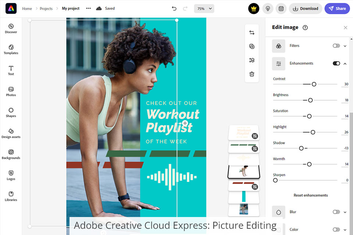Go to Projects breadcrumb

(x=46, y=8)
